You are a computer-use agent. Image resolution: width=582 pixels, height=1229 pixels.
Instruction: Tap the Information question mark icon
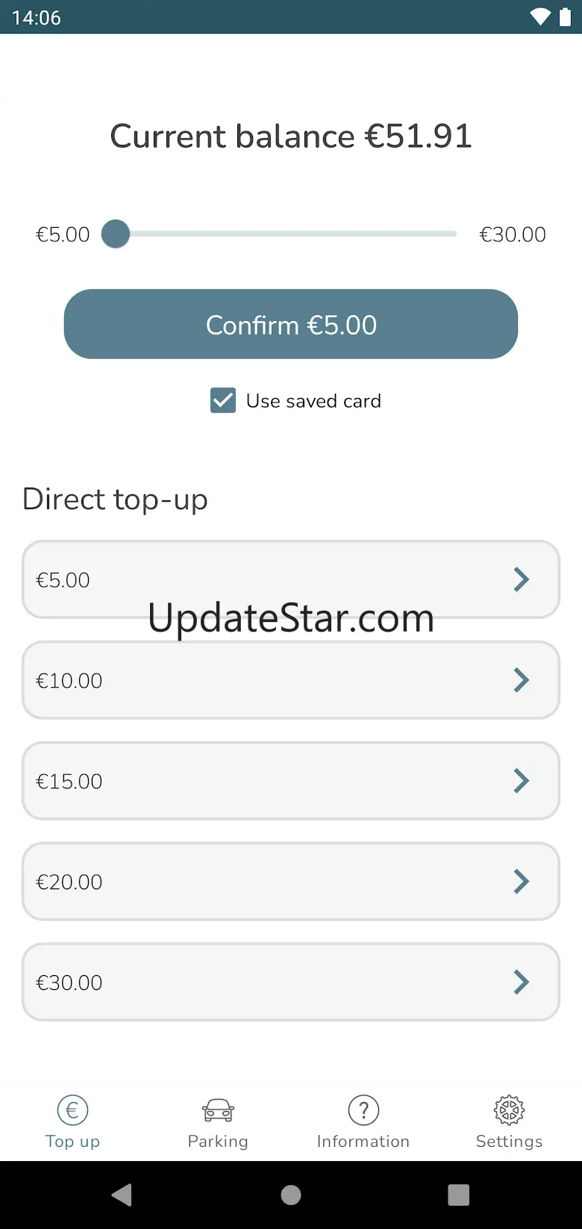coord(363,1110)
